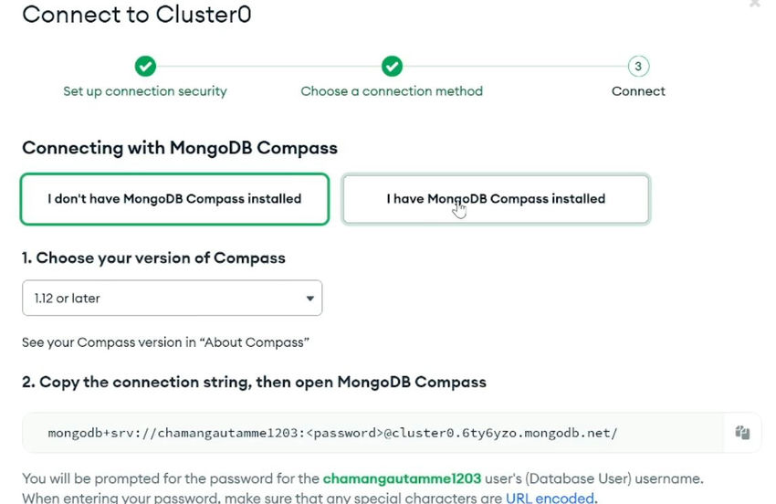Click the step 3 circle icon

(638, 66)
